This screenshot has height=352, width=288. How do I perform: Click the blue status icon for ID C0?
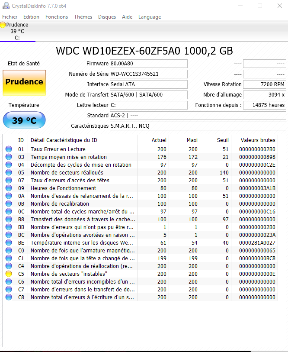(x=9, y=250)
